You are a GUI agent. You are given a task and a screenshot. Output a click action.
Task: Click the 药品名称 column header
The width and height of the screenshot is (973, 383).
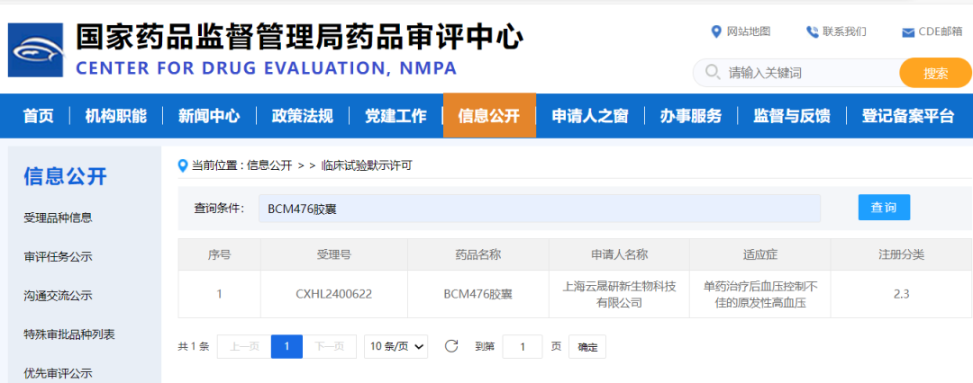point(477,254)
